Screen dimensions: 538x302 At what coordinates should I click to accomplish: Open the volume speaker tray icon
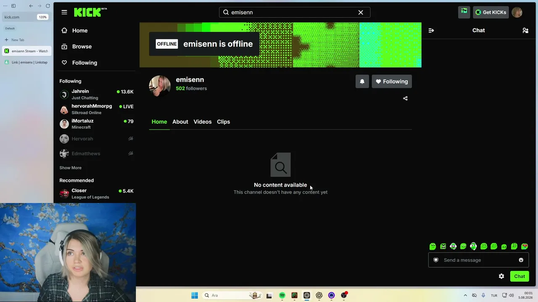[x=512, y=295]
